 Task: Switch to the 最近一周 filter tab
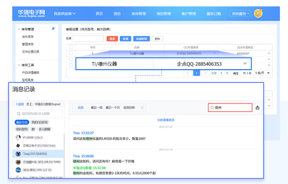96,108
